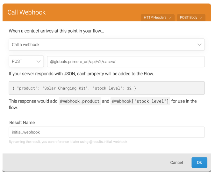Screen dimensions: 215x175
Task: Open the HTTP Headers tab
Action: (x=158, y=18)
